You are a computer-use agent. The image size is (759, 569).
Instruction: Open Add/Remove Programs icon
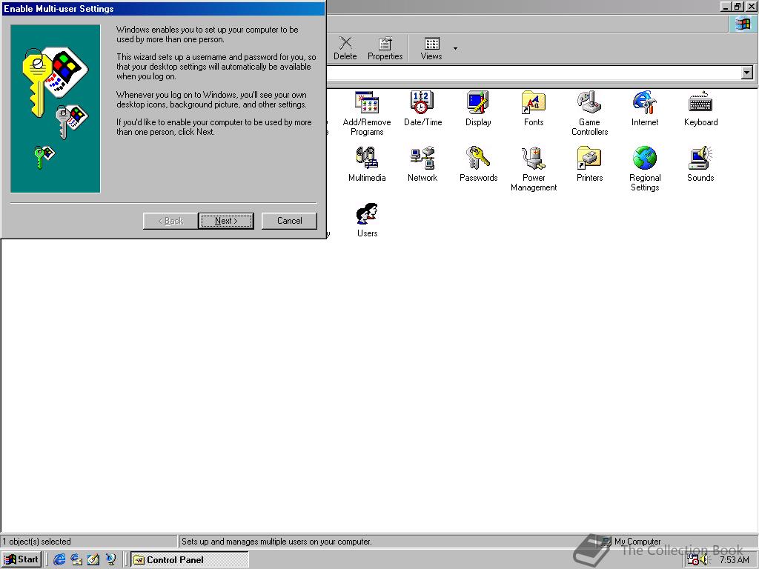tap(367, 113)
